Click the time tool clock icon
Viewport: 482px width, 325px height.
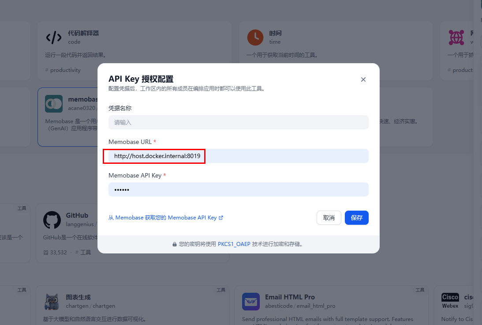point(255,38)
